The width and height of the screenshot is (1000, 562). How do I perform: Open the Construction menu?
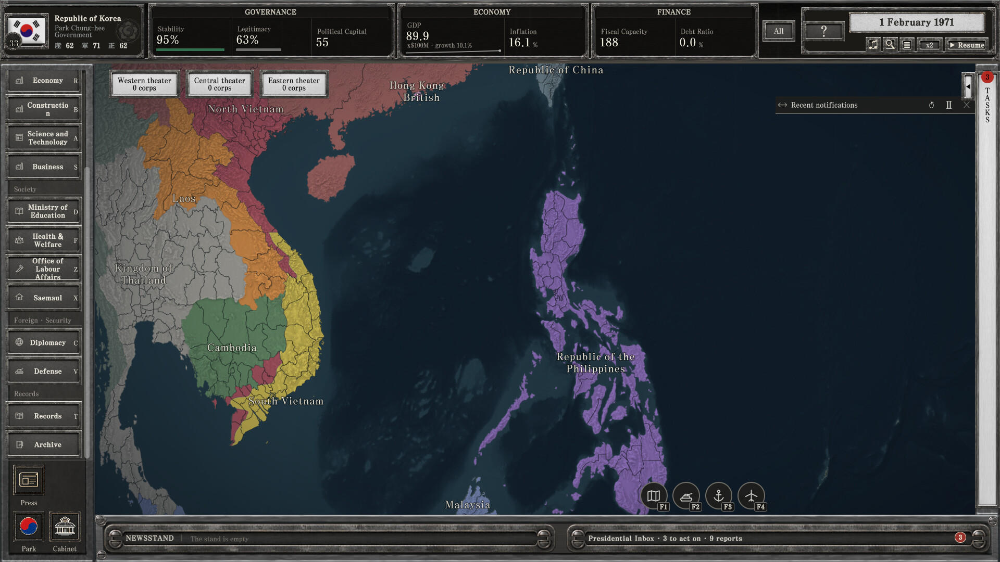pos(44,109)
